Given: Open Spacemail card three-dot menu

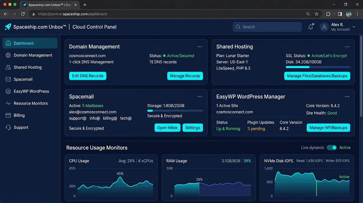Looking at the screenshot, I should click(x=200, y=97).
